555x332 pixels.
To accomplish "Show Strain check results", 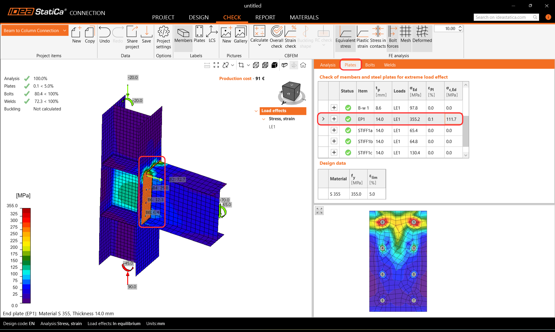I will pyautogui.click(x=290, y=37).
